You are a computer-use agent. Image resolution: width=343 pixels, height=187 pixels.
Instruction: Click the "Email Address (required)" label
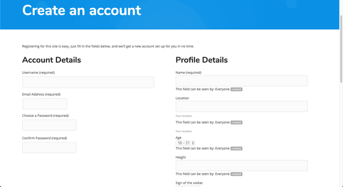tap(41, 94)
